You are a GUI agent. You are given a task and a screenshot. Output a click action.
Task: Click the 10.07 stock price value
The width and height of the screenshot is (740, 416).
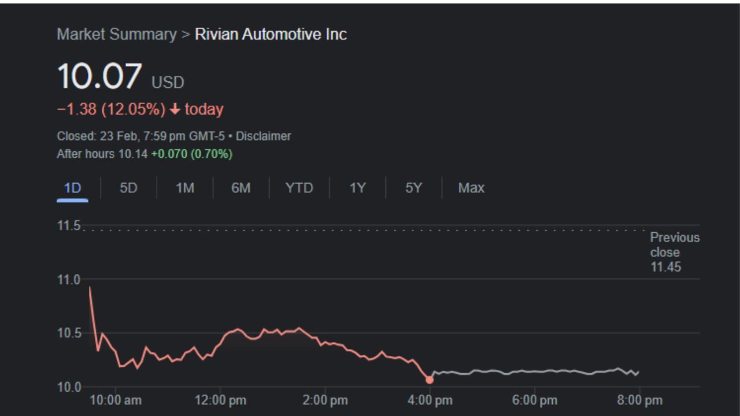click(99, 76)
